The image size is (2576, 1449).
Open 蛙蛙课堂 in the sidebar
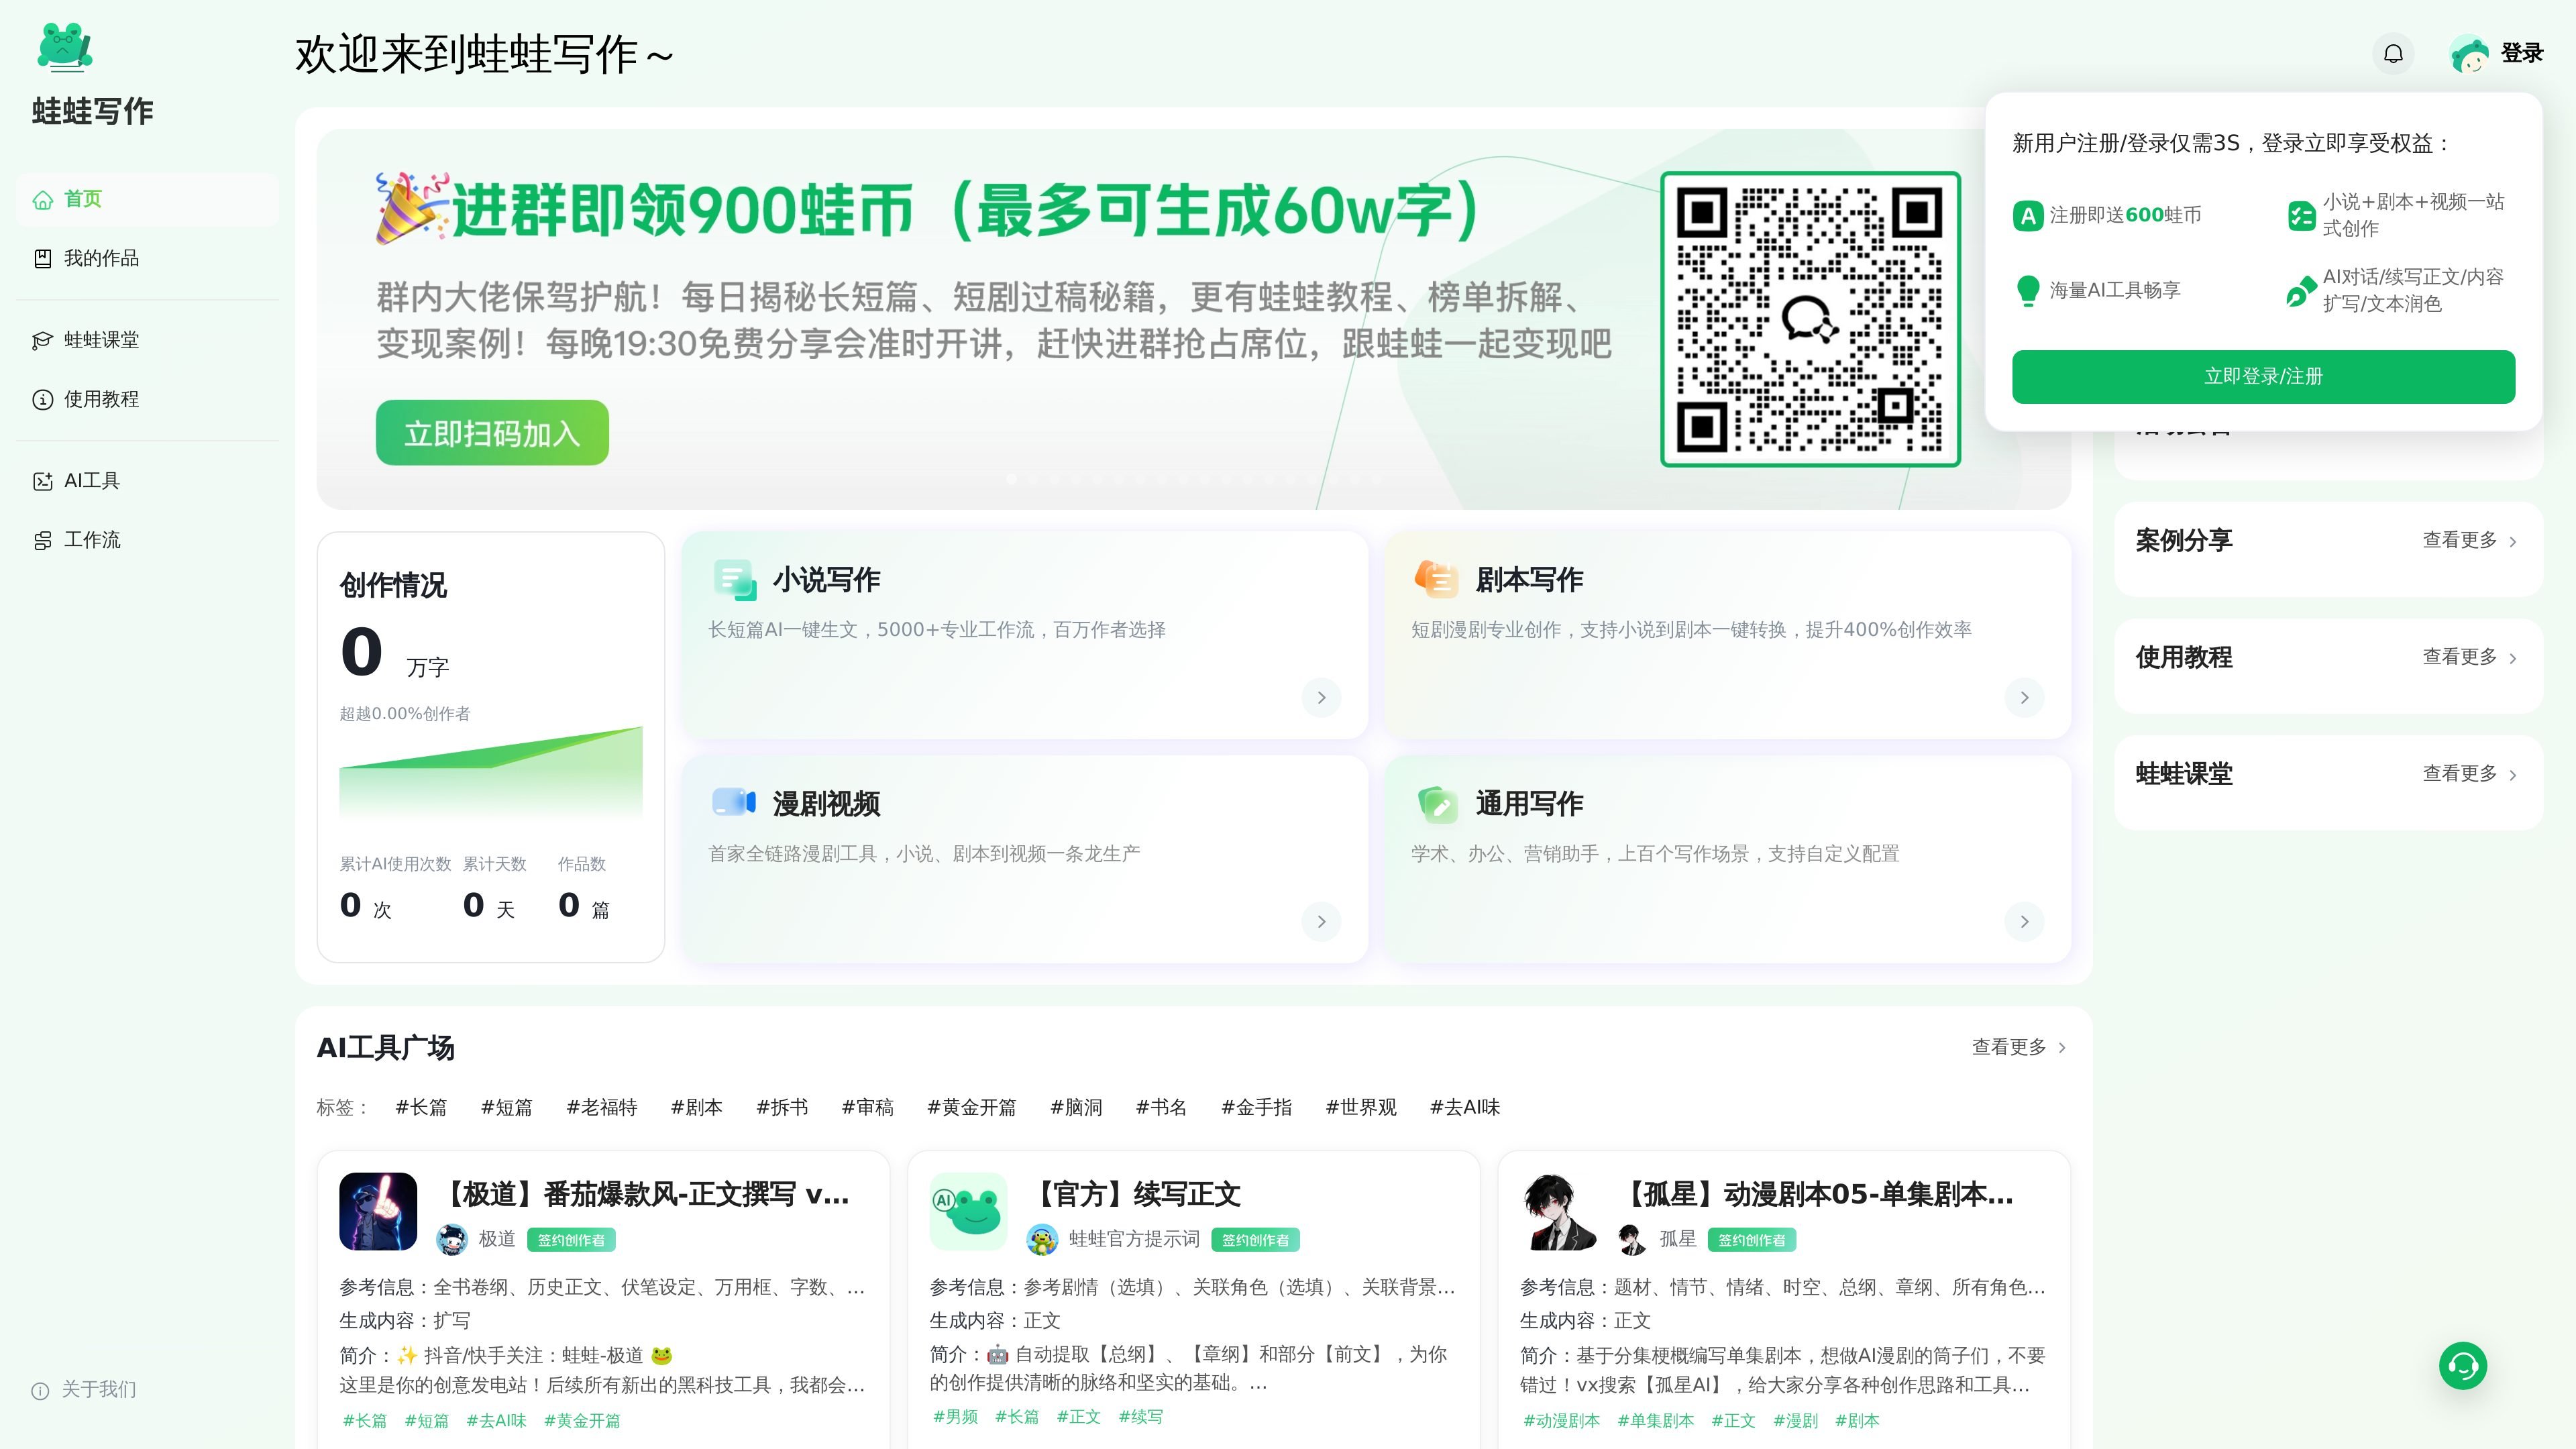(147, 341)
